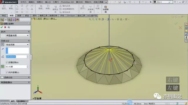Enable the 方向 2 checkbox
The width and height of the screenshot is (188, 105).
coord(2,78)
